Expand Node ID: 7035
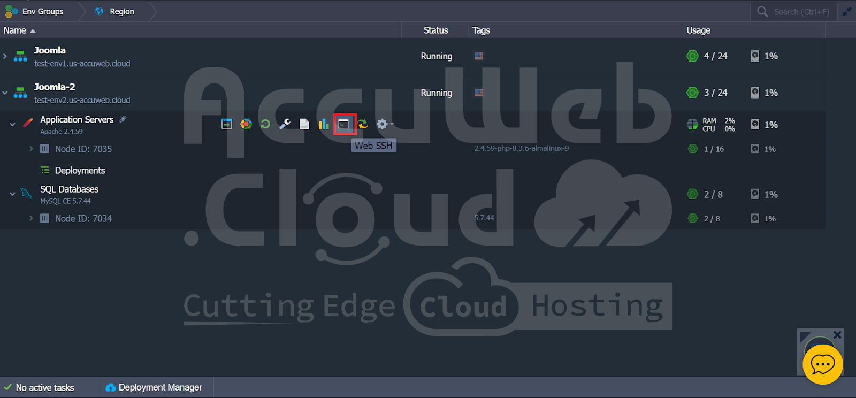Screen dimensions: 856x398 point(31,149)
